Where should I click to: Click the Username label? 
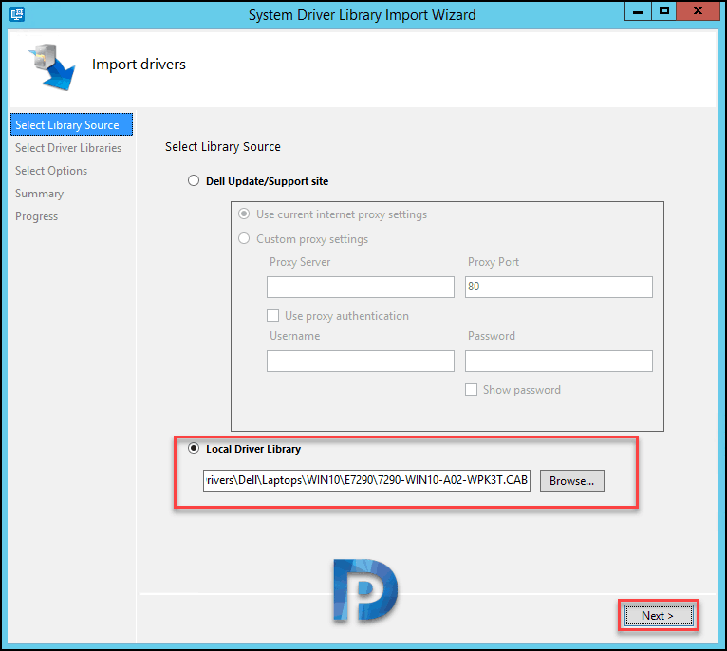tap(295, 336)
